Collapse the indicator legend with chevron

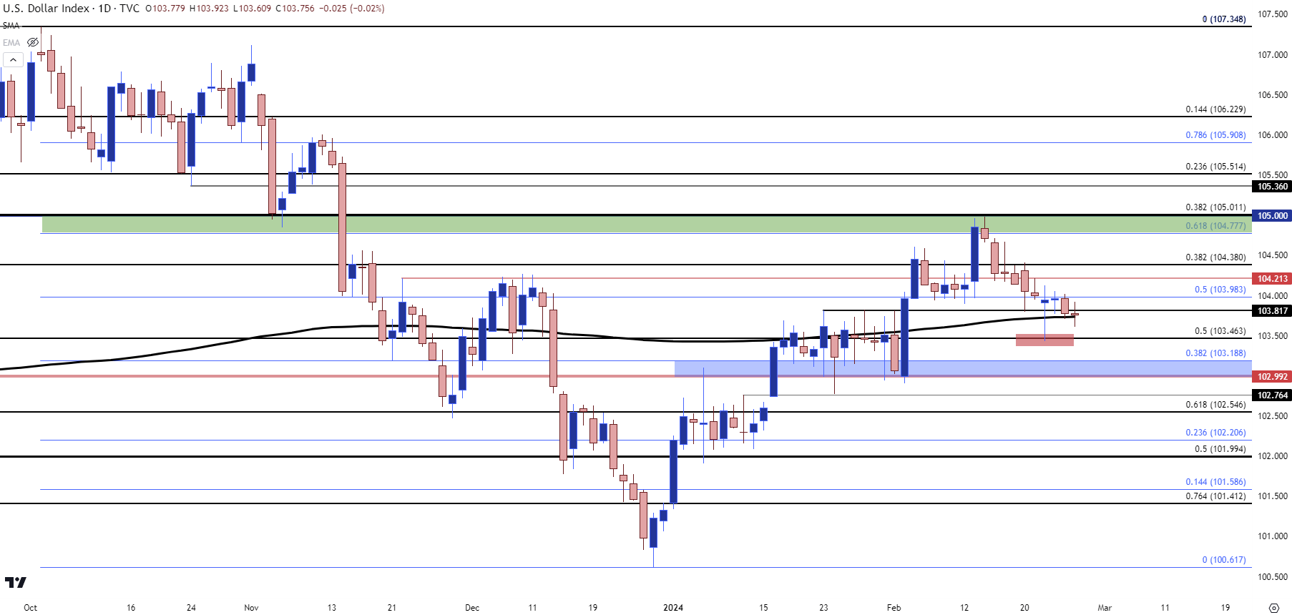[x=13, y=60]
